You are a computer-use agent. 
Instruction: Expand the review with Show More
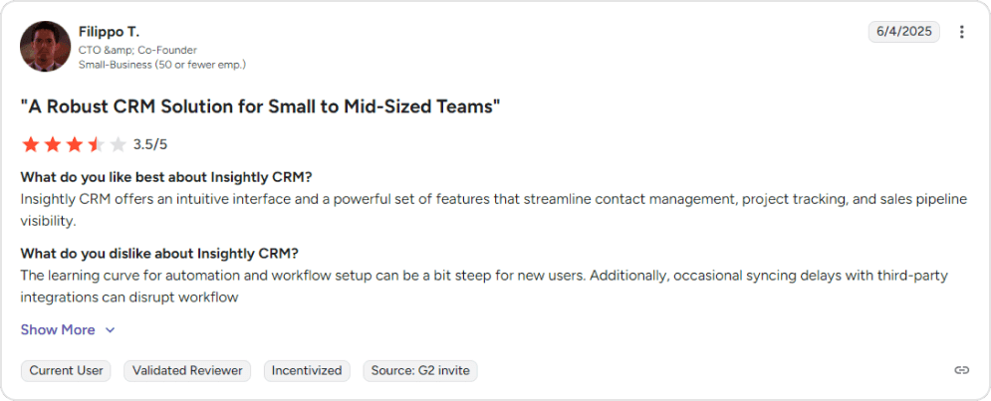coord(58,329)
